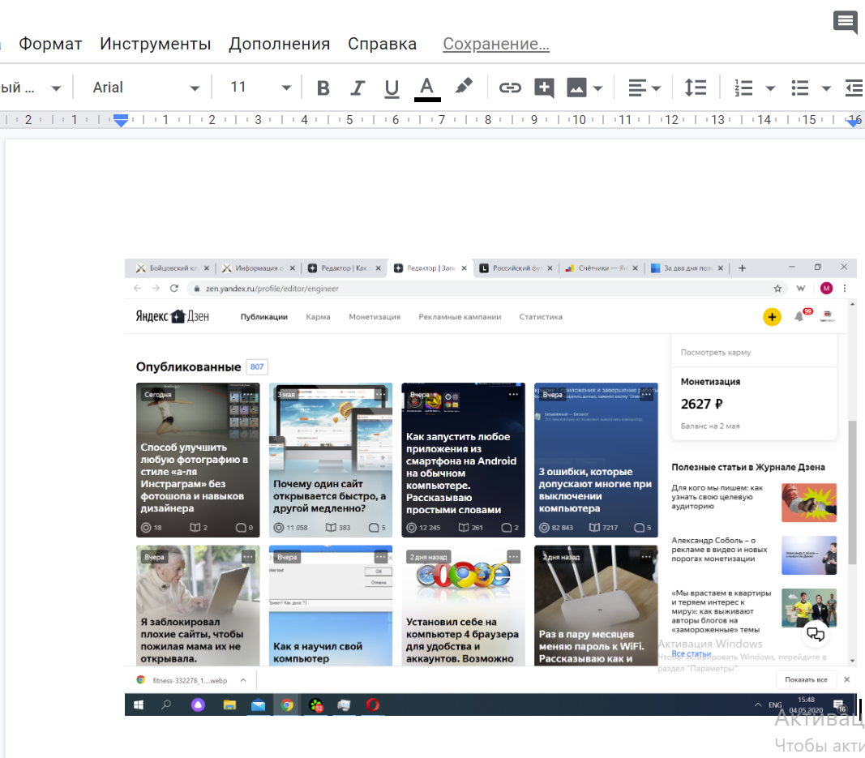This screenshot has height=758, width=865.
Task: Open the Справка menu
Action: point(382,44)
